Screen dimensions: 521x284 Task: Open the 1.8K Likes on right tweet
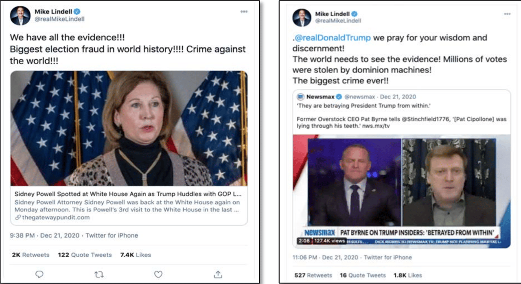click(407, 275)
